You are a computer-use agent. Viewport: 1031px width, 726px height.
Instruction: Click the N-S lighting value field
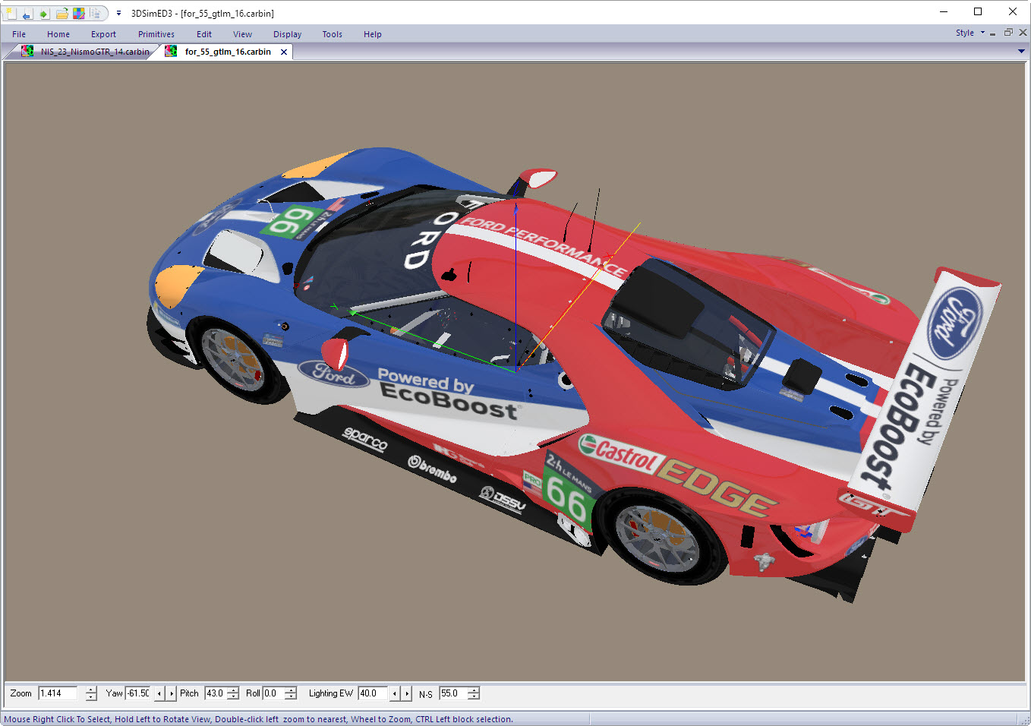[453, 693]
